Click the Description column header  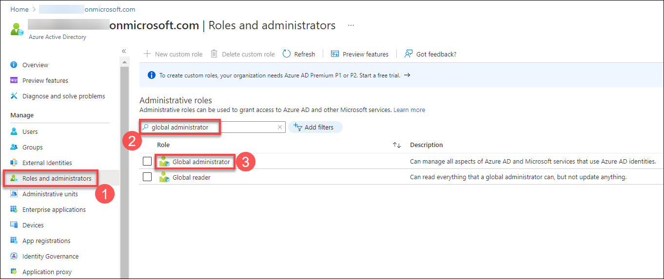(x=427, y=145)
